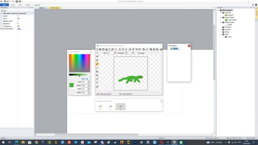The height and width of the screenshot is (145, 258).
Task: Click the Alpha value stepper arrows
Action: [x=89, y=93]
